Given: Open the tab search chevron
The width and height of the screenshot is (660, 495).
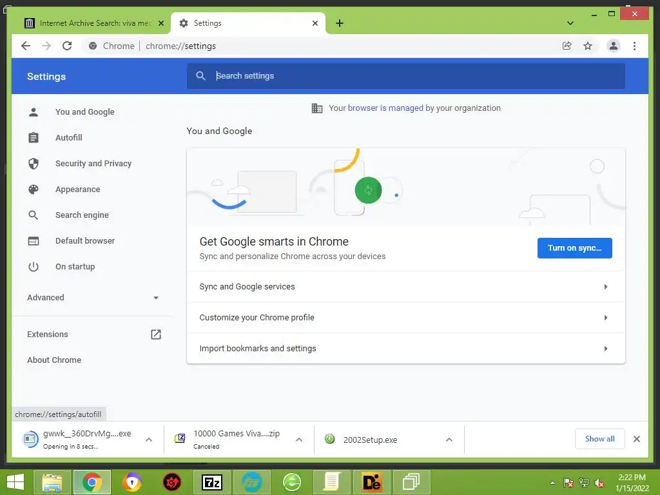Looking at the screenshot, I should point(570,23).
